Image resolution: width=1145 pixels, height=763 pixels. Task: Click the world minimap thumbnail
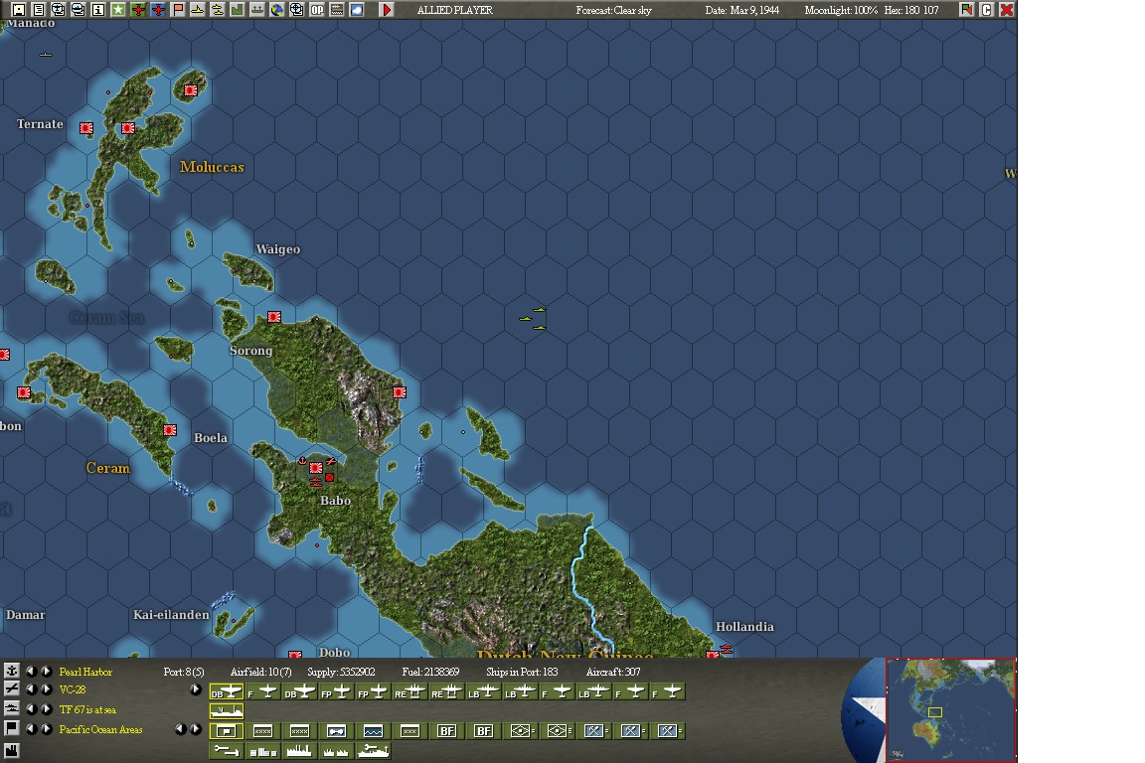click(x=951, y=710)
